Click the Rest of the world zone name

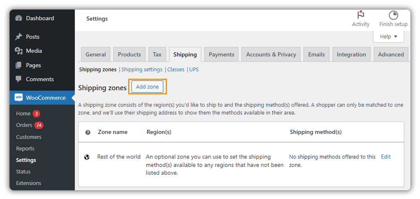point(119,157)
